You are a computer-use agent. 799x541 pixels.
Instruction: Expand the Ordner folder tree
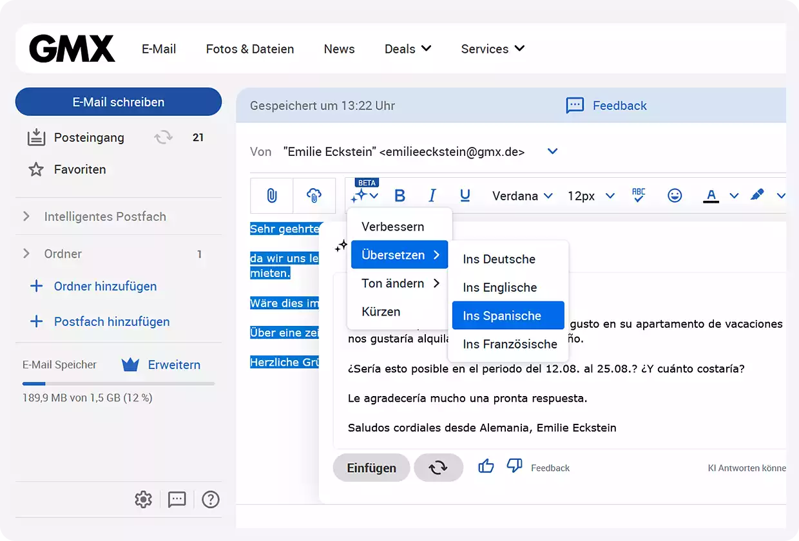26,254
